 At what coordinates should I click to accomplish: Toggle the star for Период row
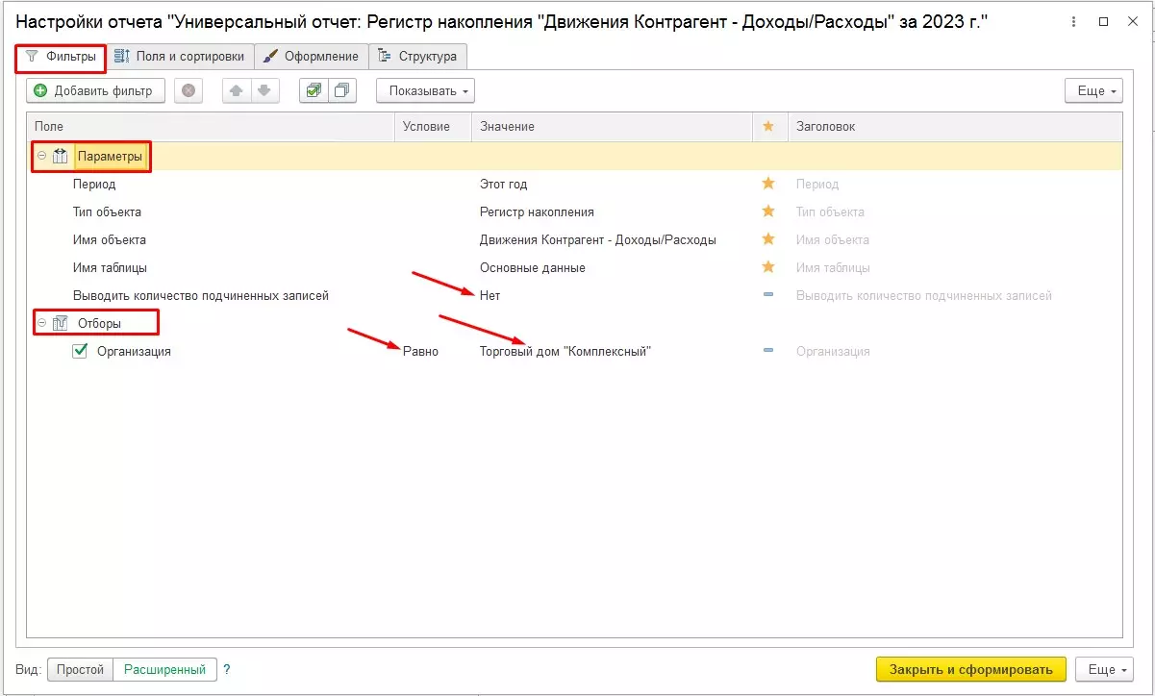tap(768, 183)
